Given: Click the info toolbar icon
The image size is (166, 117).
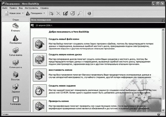Looking at the screenshot, I should 89,13.
